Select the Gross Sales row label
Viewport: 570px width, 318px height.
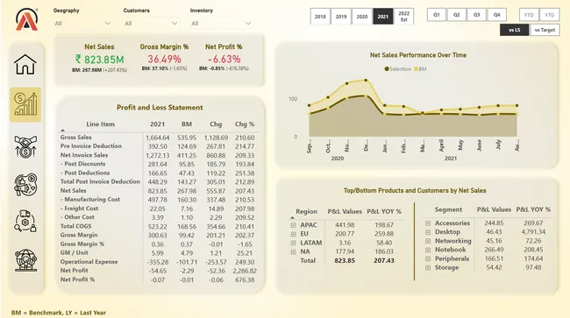(76, 138)
